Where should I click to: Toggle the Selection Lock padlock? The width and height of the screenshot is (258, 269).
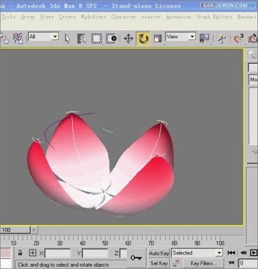tap(20, 253)
